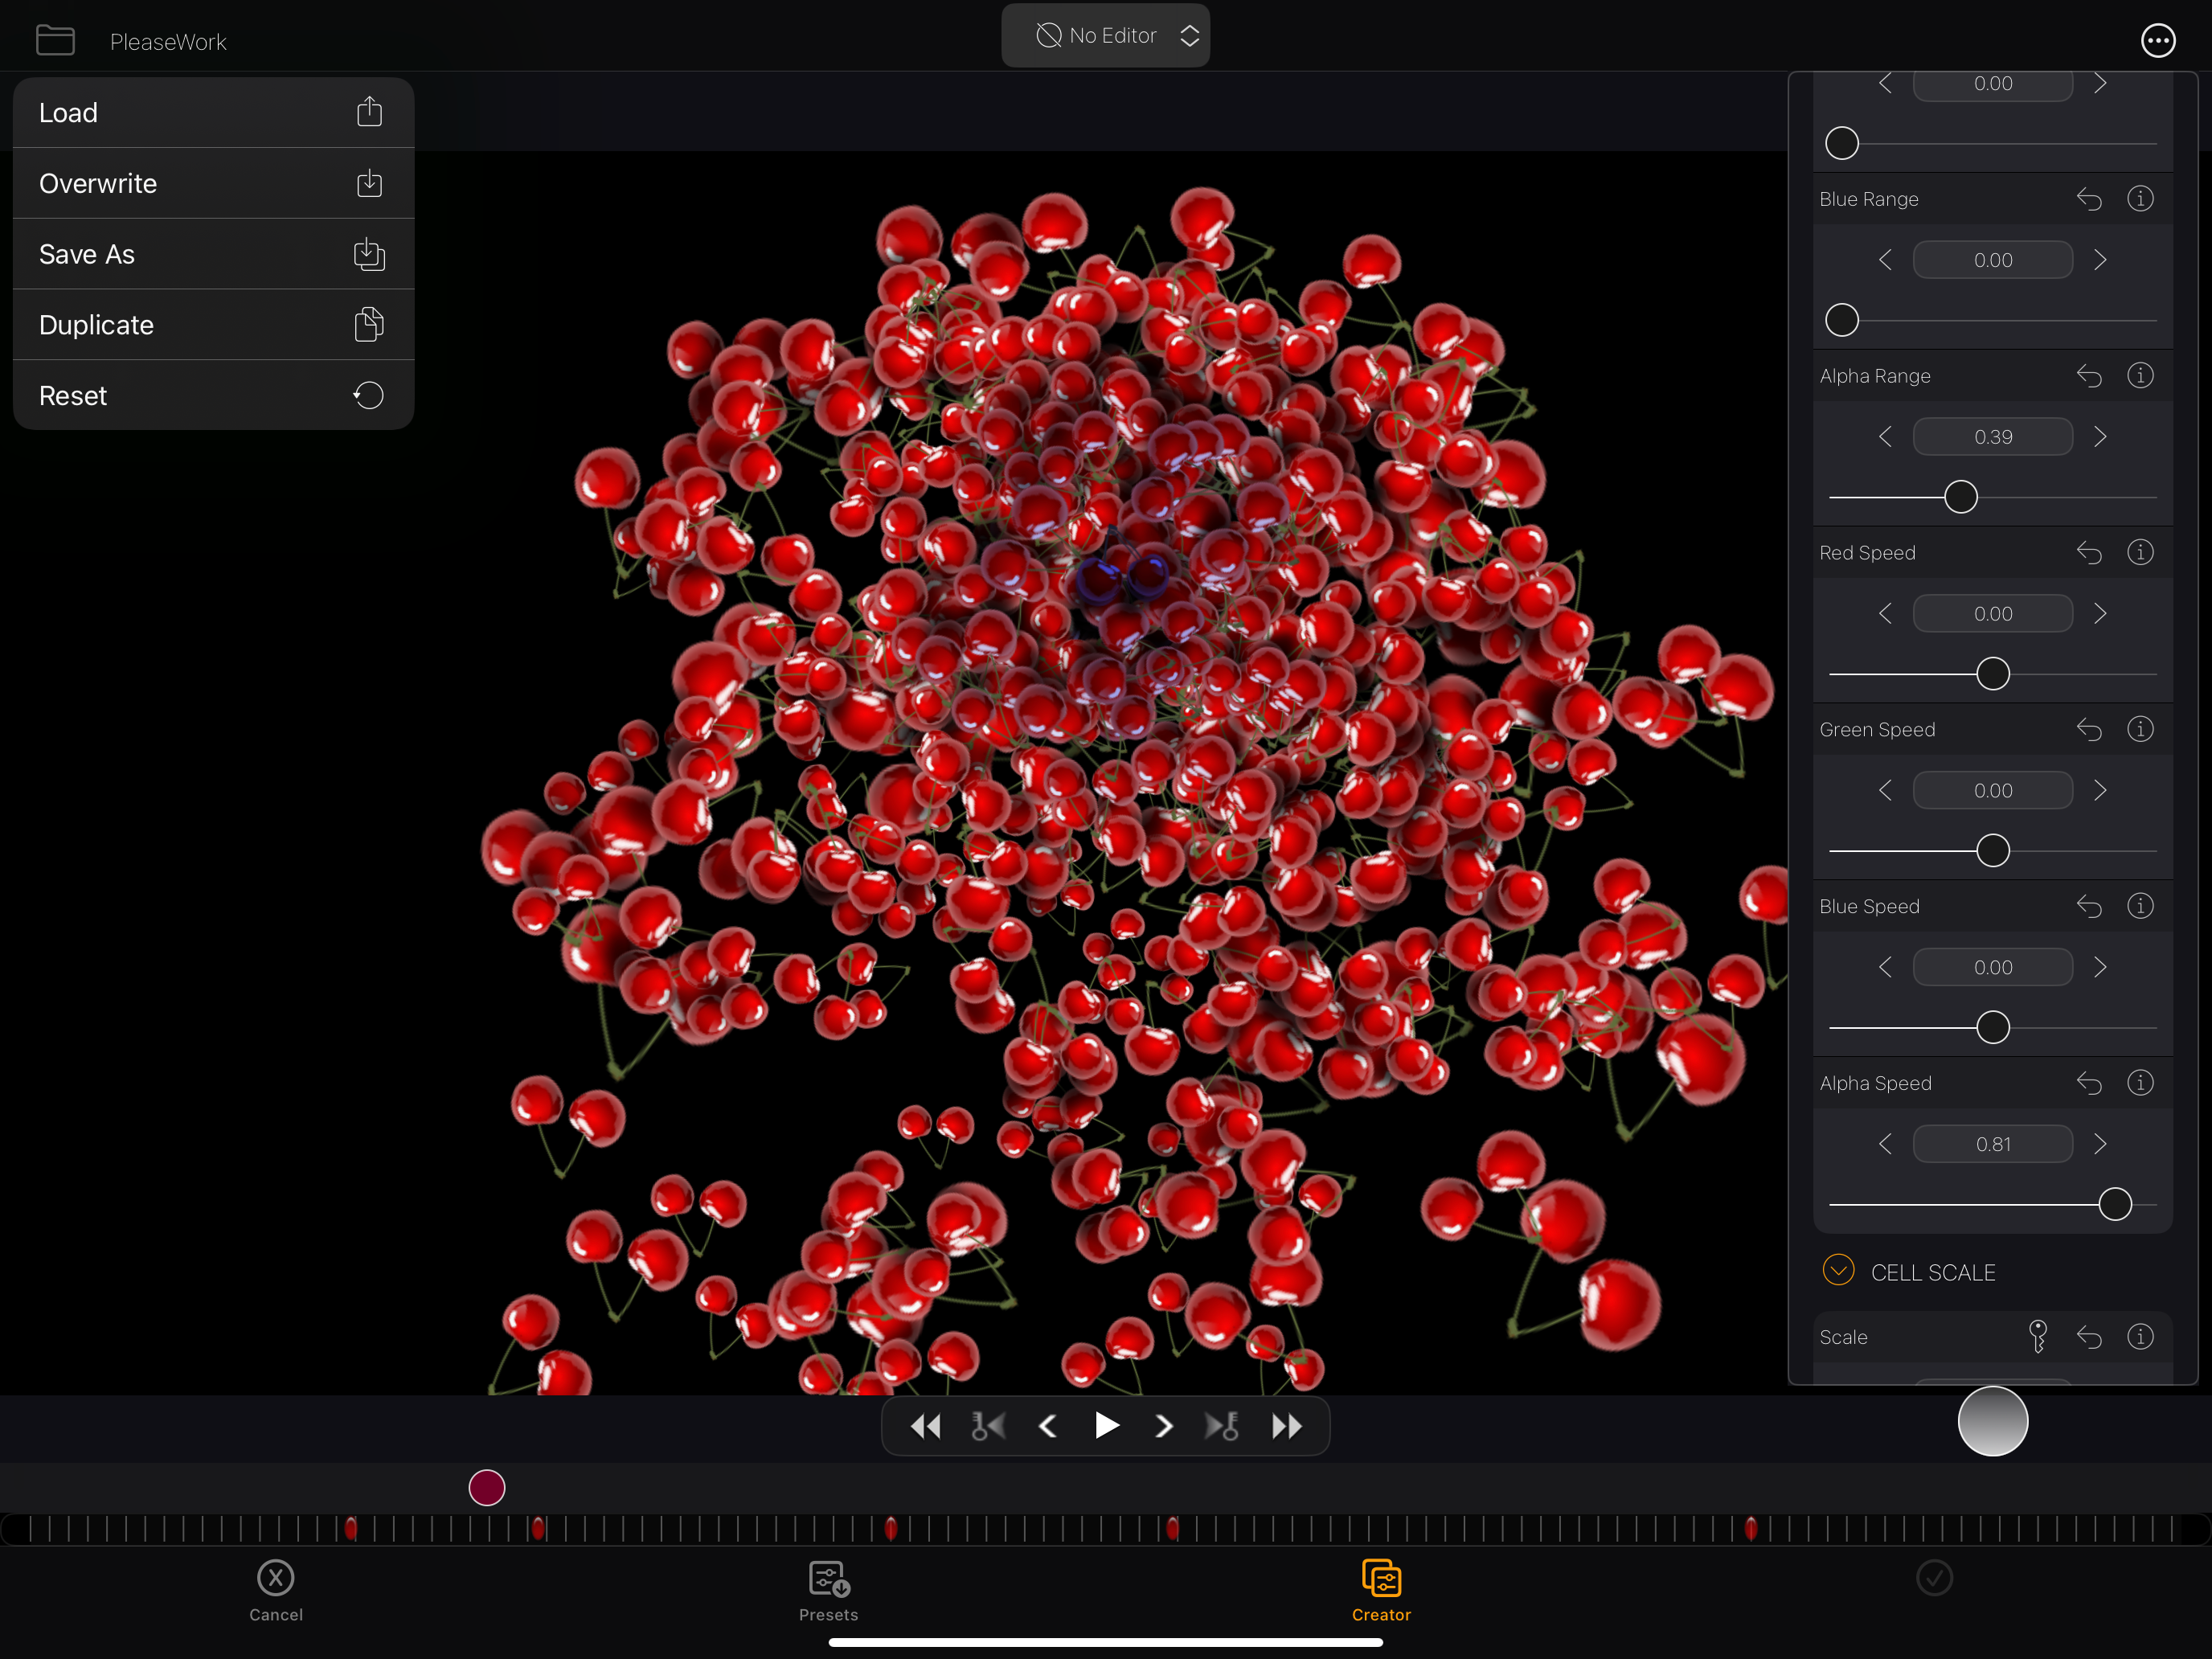Play the particle animation
Image resolution: width=2212 pixels, height=1659 pixels.
click(x=1106, y=1426)
